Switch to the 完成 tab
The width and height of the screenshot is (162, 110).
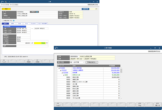click(19, 24)
